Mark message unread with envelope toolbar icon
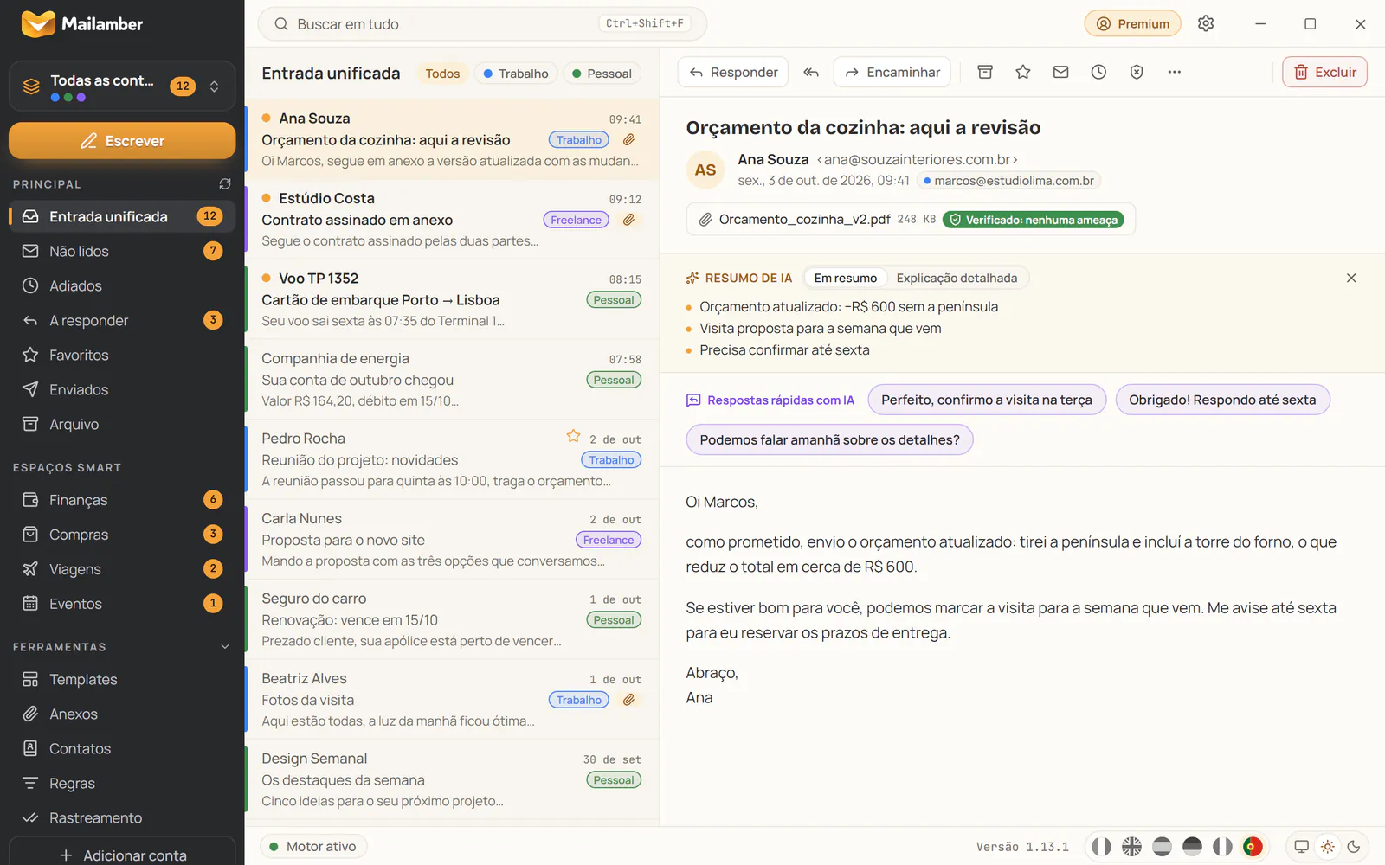The image size is (1385, 865). tap(1061, 72)
